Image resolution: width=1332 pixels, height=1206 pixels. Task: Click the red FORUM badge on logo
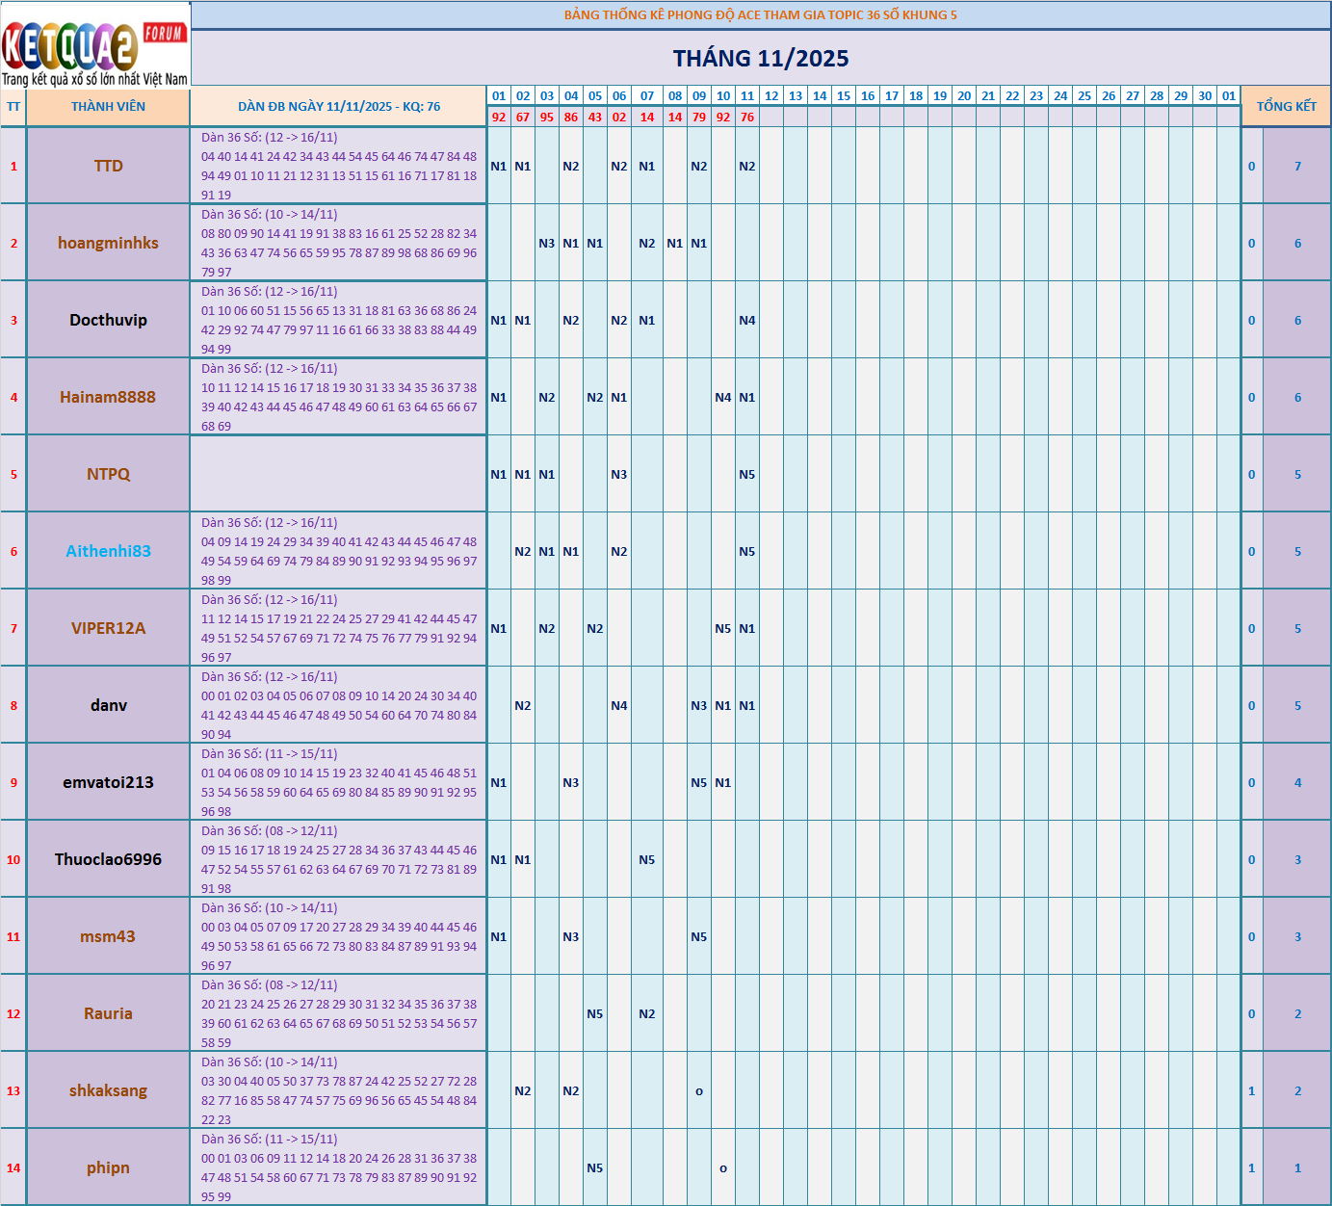tap(164, 33)
